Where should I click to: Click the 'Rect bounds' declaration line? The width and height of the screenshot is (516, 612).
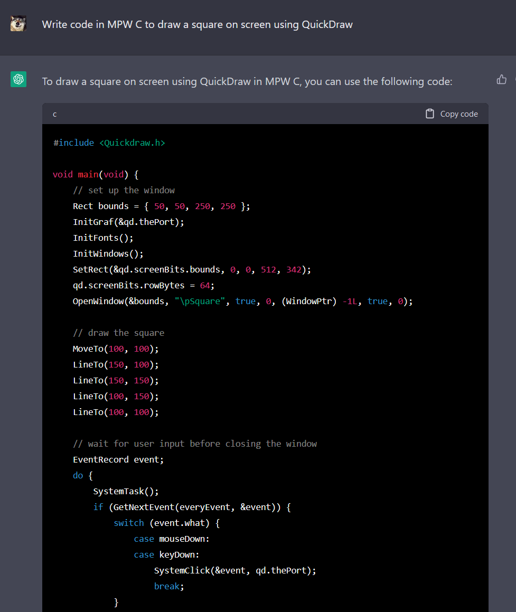[x=161, y=206]
